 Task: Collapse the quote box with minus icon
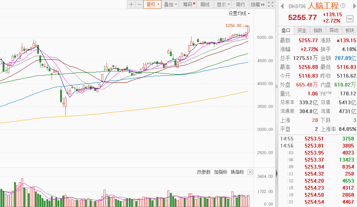pos(350,18)
